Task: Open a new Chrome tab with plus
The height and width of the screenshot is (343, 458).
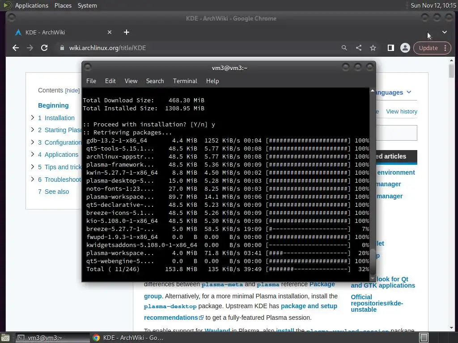Action: [127, 32]
